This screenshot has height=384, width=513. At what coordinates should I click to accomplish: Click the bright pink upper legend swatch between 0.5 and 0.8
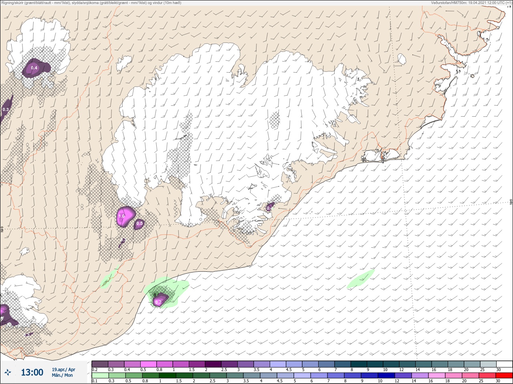point(149,364)
